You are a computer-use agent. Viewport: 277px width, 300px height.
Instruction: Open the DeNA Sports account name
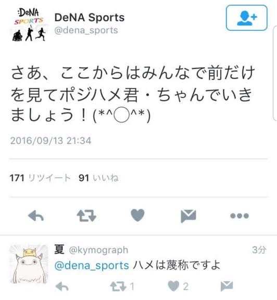click(90, 17)
